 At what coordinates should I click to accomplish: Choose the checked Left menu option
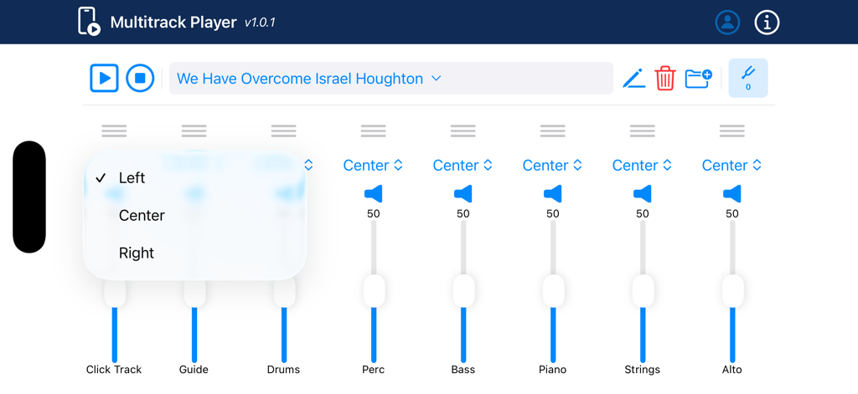132,177
